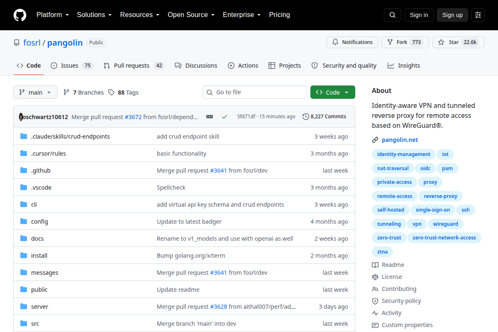498x332 pixels.
Task: Open commit hash 5fd71df
Action: click(x=246, y=117)
